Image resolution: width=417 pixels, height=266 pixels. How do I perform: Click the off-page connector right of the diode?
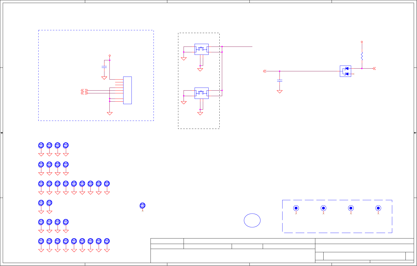tap(374, 68)
